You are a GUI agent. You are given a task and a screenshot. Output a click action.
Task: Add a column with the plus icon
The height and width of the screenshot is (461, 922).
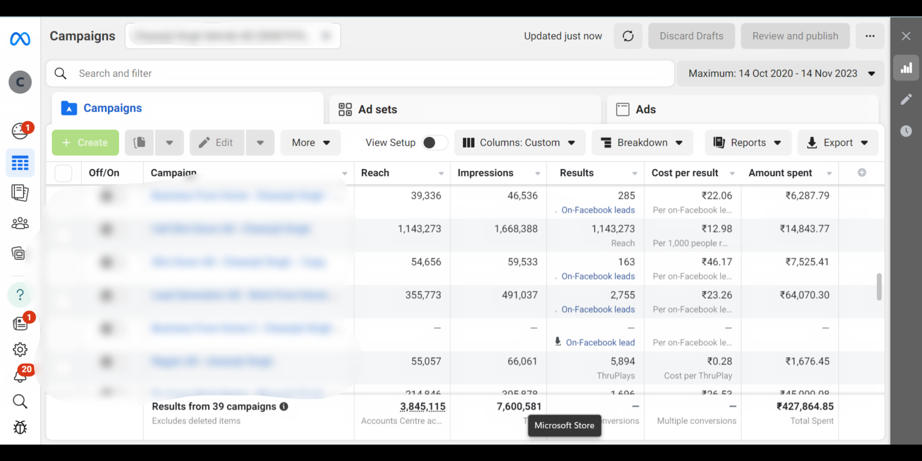click(862, 173)
